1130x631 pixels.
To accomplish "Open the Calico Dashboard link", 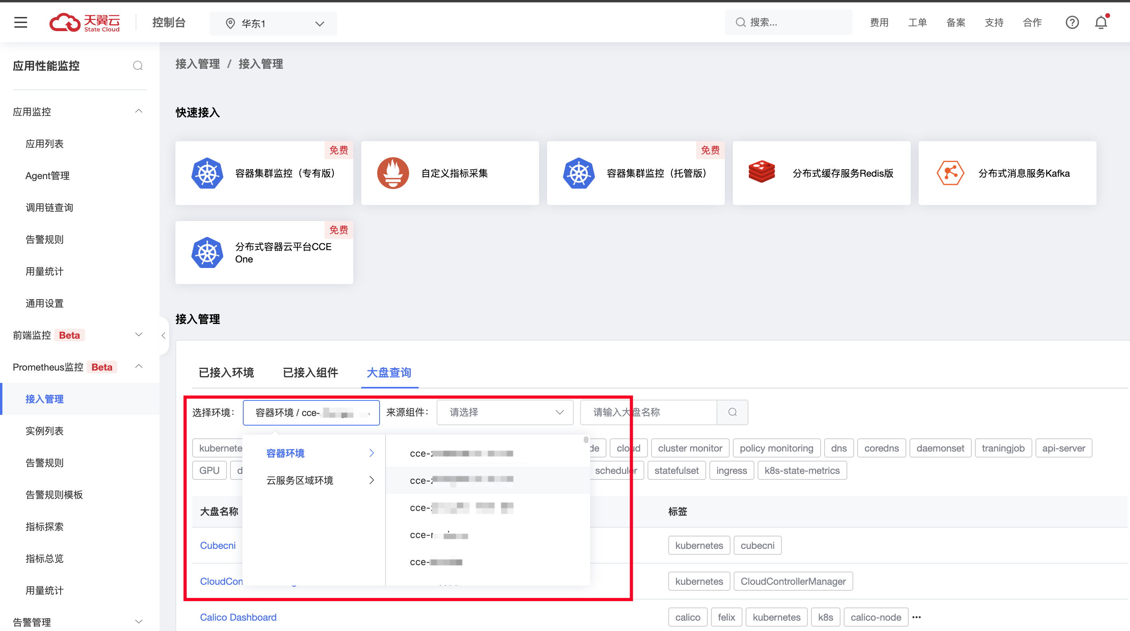I will (x=238, y=617).
